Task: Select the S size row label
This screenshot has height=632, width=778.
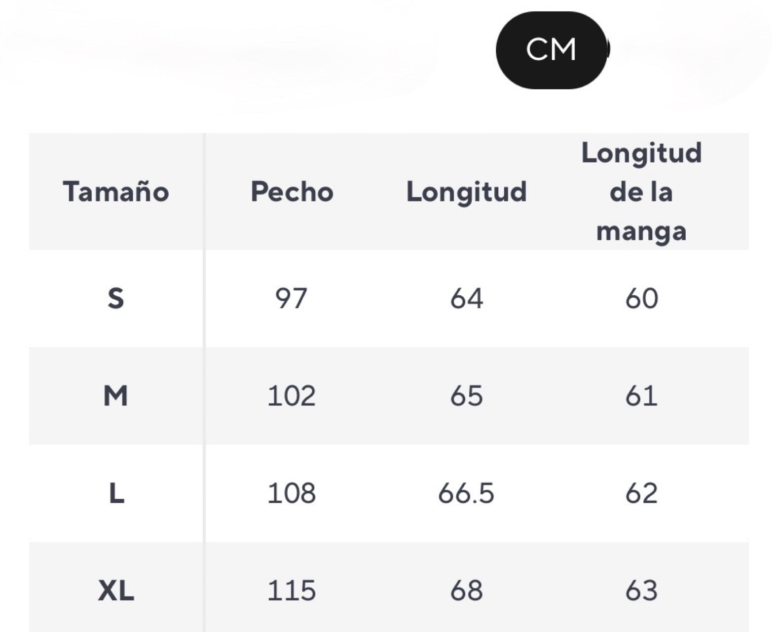Action: tap(116, 298)
